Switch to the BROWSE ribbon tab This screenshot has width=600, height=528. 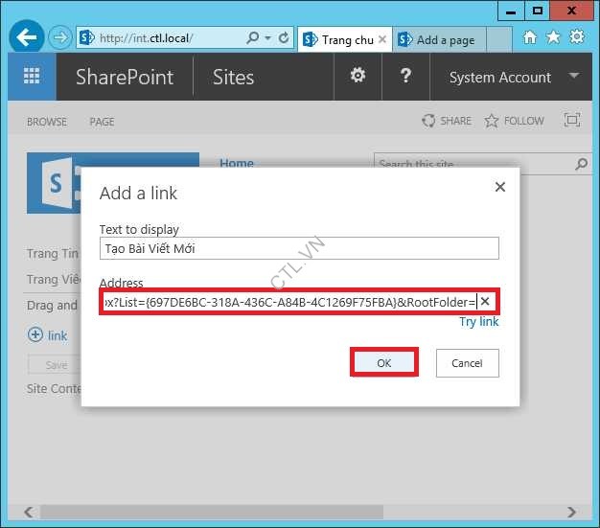[x=47, y=122]
